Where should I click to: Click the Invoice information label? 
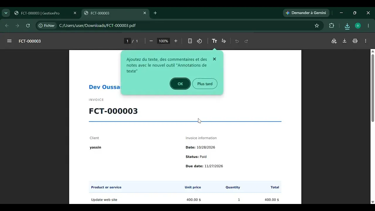click(x=201, y=138)
